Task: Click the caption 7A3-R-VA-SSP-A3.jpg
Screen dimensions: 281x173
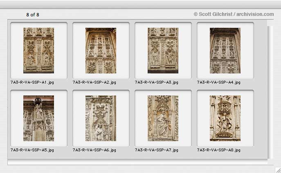Action: (x=156, y=82)
